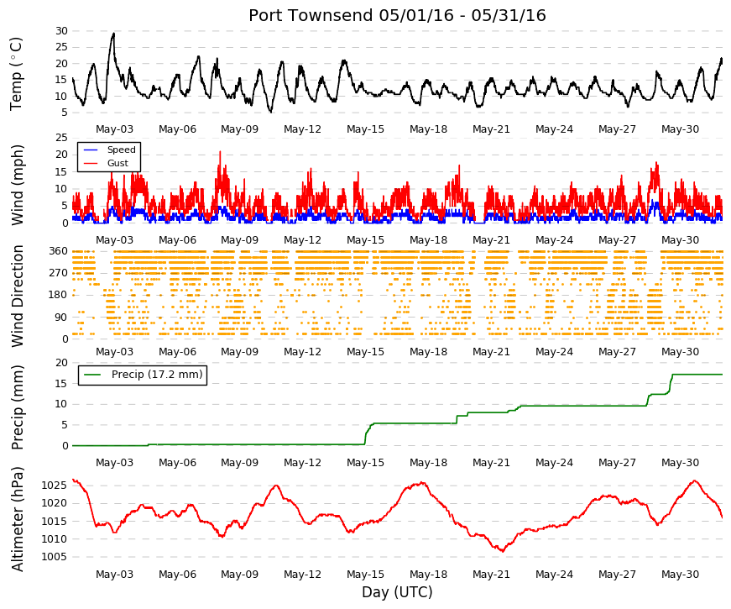Click the Port Townsend chart title
The image size is (731, 609).
click(x=397, y=15)
